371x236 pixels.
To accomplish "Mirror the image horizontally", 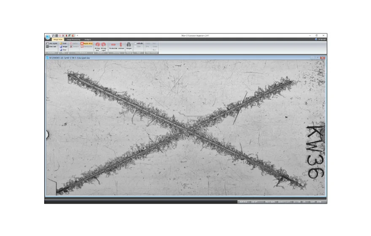I will tap(113, 45).
